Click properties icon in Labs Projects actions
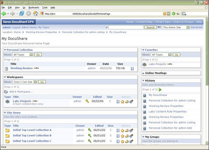 [x=118, y=102]
